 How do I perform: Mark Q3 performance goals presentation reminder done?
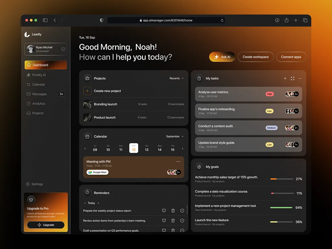[x=182, y=231]
